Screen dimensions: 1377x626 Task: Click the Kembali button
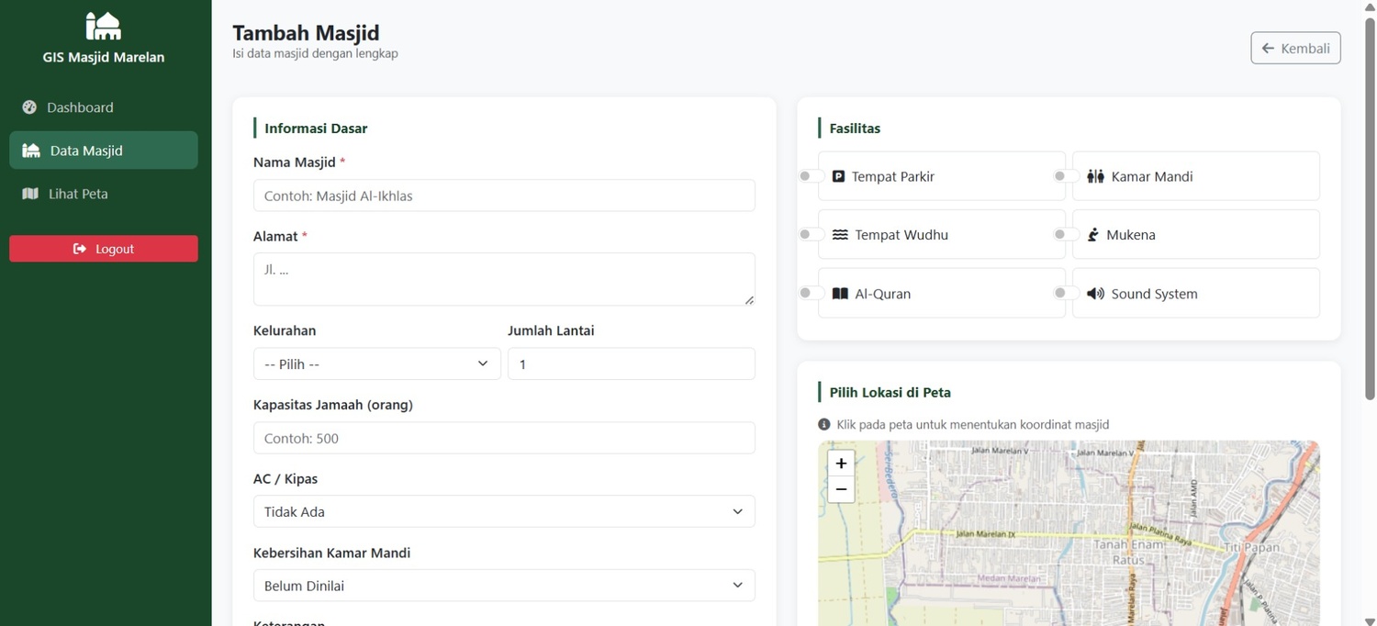coord(1295,48)
